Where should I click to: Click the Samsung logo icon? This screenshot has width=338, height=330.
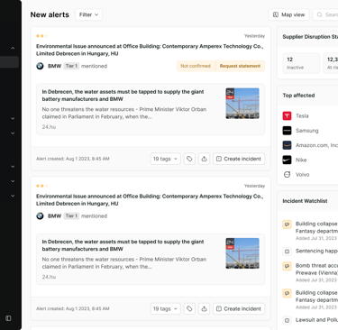tap(287, 131)
